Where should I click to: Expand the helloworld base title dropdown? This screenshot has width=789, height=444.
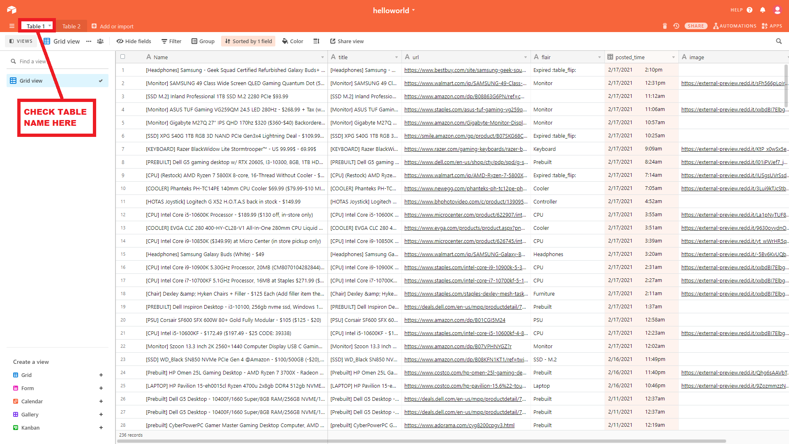(413, 10)
